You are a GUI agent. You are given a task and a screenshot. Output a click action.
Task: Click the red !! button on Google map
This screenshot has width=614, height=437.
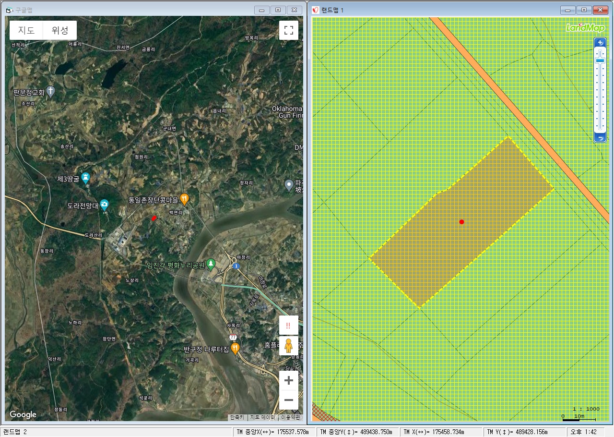[x=288, y=325]
